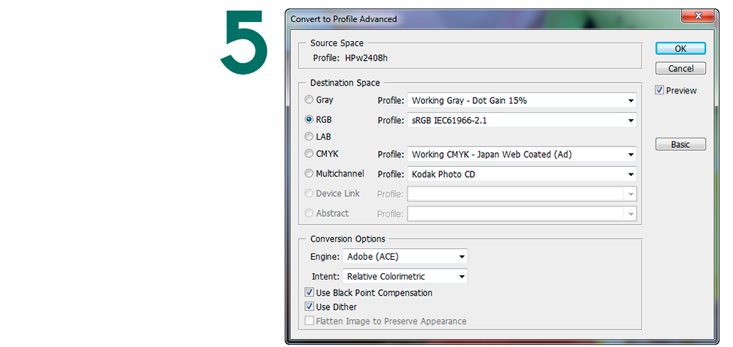
Task: Choose the Multichannel radio option
Action: coord(309,173)
